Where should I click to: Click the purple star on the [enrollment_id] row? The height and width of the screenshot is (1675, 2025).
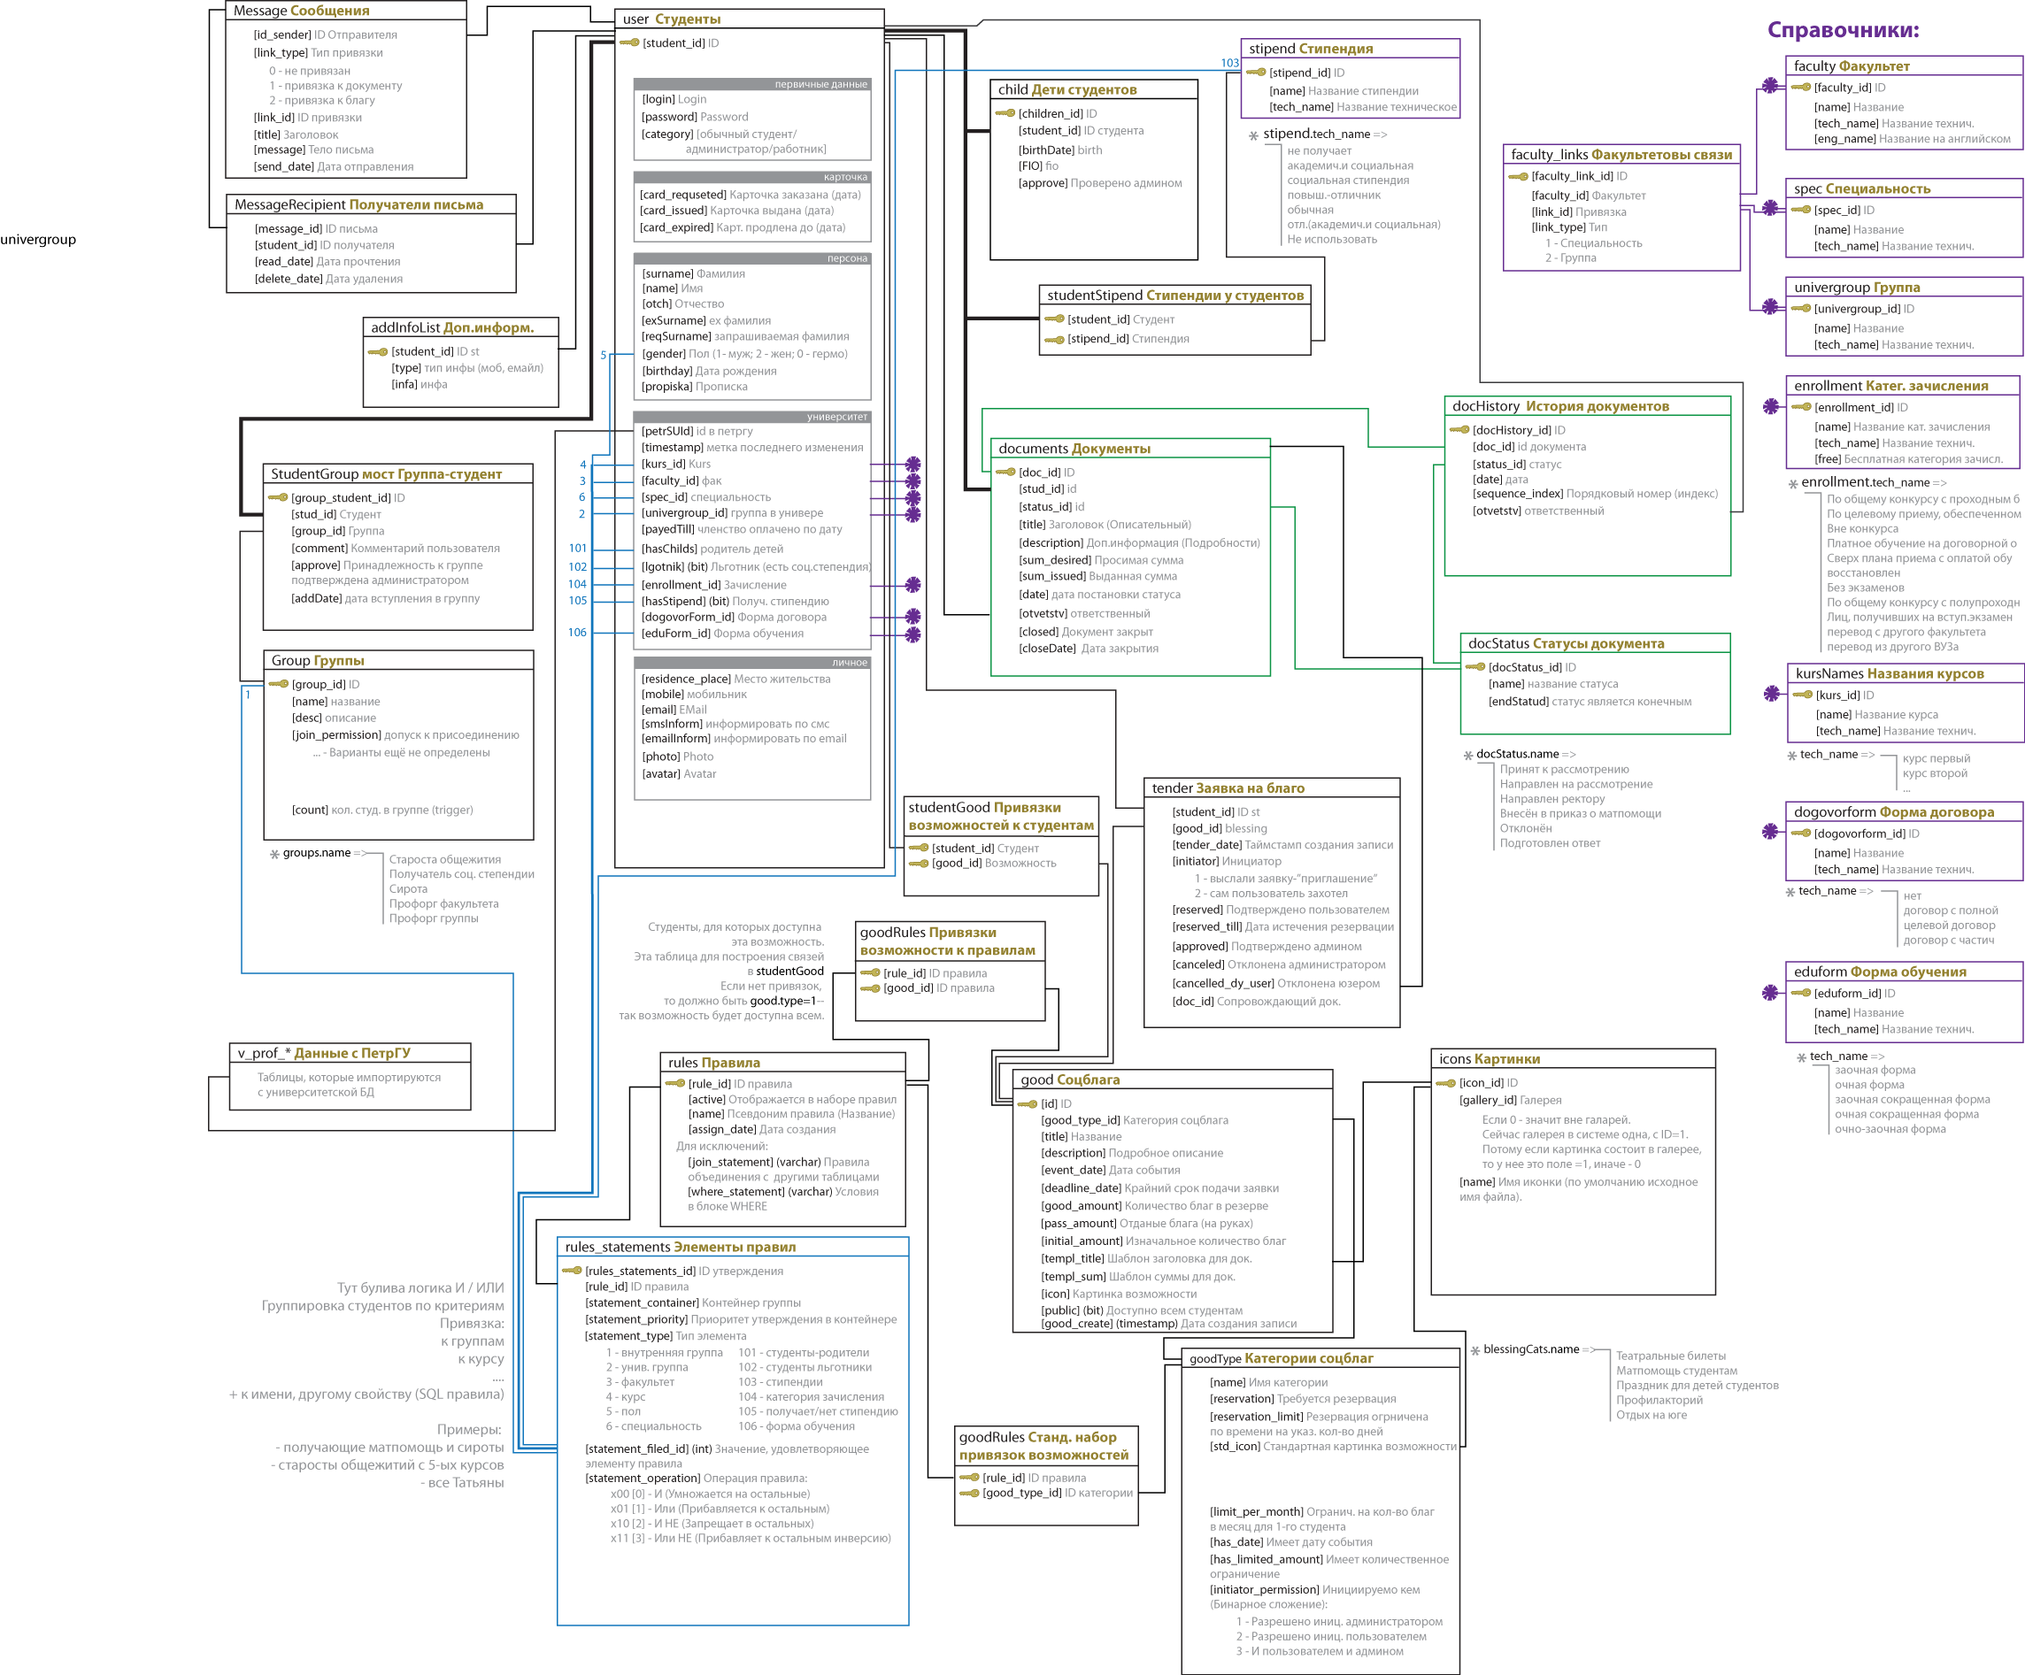(x=912, y=584)
